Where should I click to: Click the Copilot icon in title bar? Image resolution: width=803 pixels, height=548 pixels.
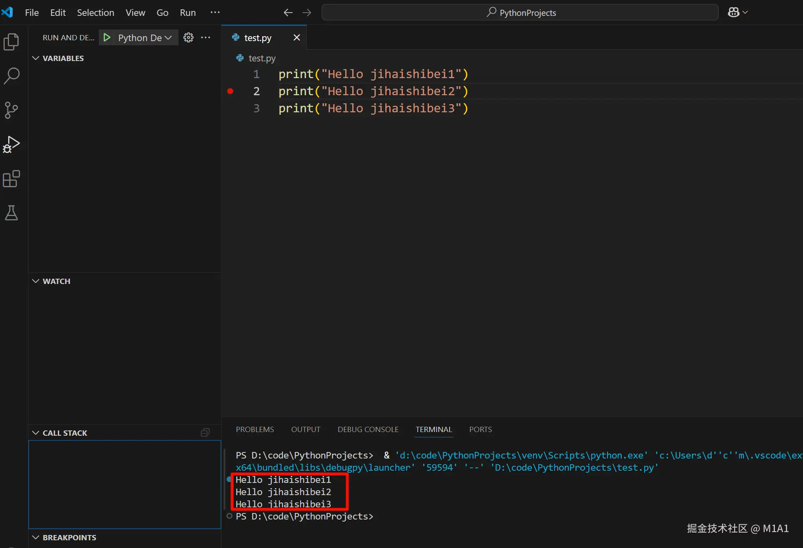click(733, 13)
